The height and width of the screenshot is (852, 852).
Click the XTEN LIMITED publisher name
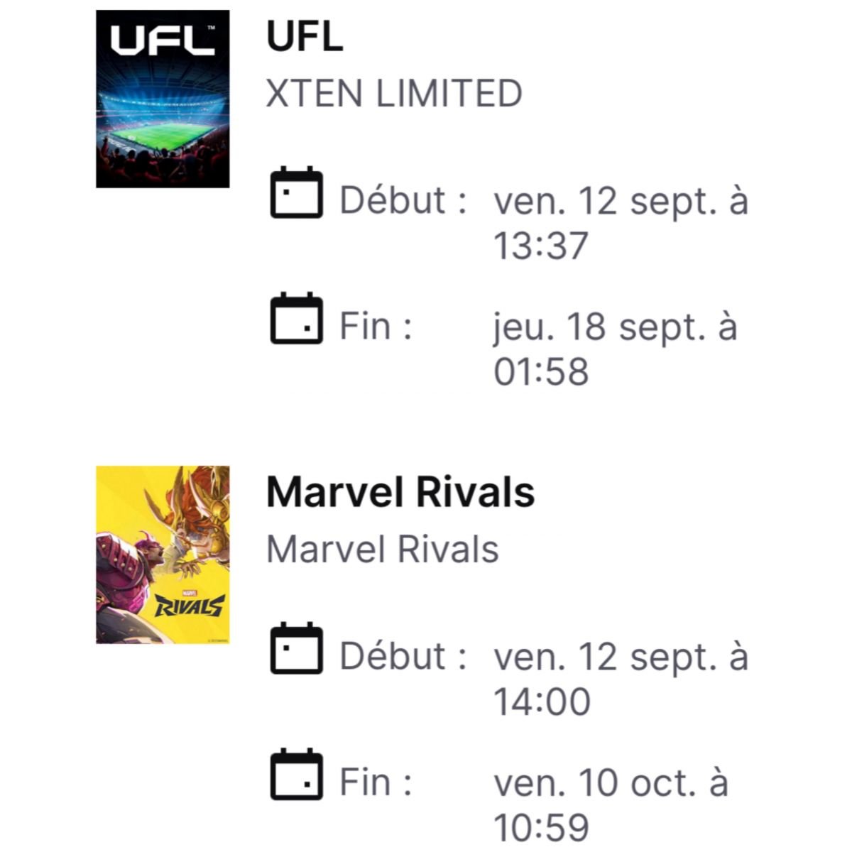pos(394,94)
